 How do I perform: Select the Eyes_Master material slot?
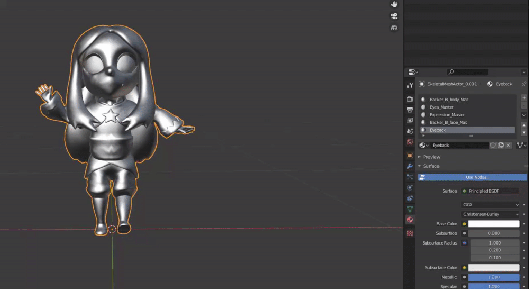(x=467, y=107)
